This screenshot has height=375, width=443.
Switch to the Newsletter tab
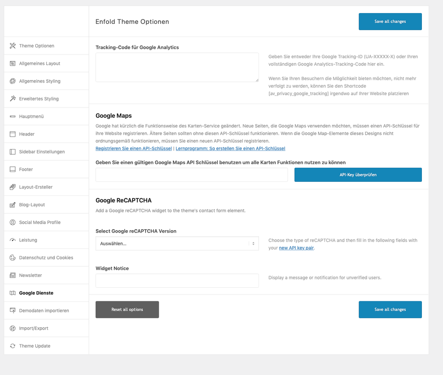(x=46, y=276)
